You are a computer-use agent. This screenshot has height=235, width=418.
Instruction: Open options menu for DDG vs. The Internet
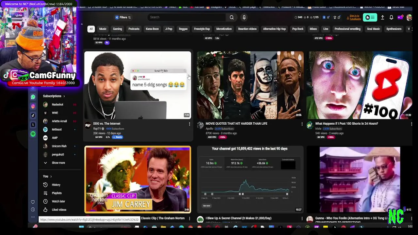189,124
